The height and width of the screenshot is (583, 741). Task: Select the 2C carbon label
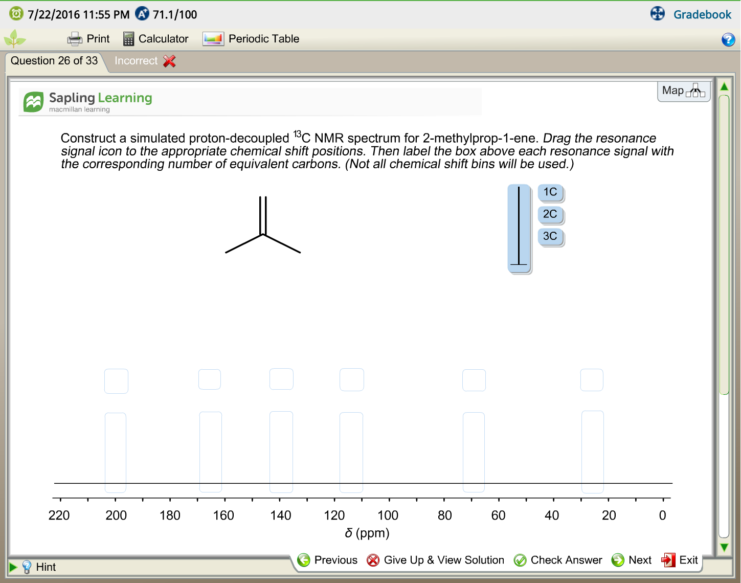pos(551,215)
